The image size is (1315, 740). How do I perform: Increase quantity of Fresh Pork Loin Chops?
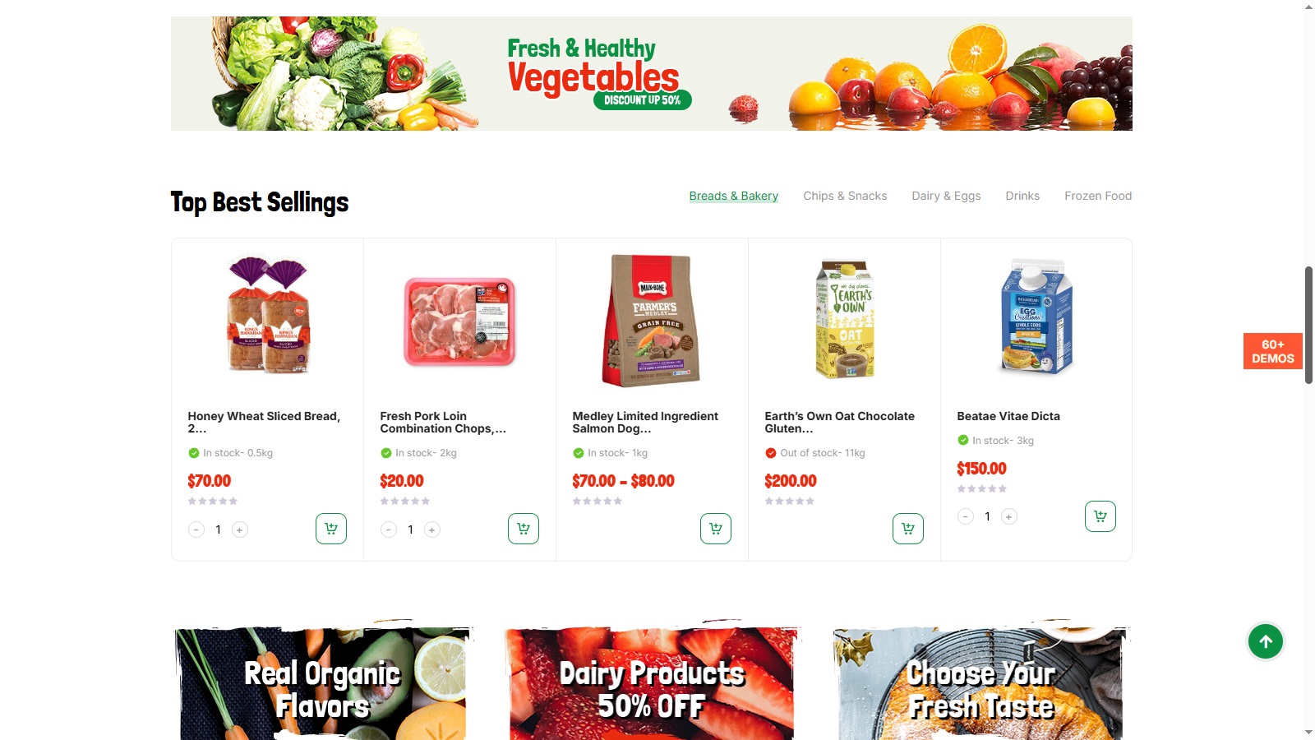[432, 530]
